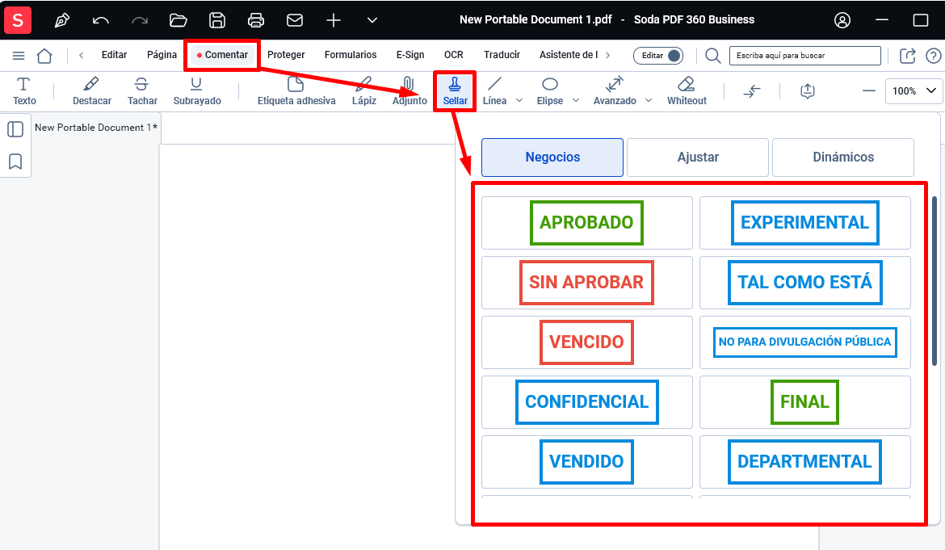The width and height of the screenshot is (945, 550).
Task: Open the 100% zoom dropdown
Action: click(913, 91)
